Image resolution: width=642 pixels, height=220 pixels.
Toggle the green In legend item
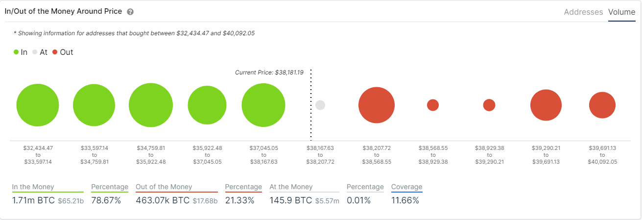(x=21, y=52)
